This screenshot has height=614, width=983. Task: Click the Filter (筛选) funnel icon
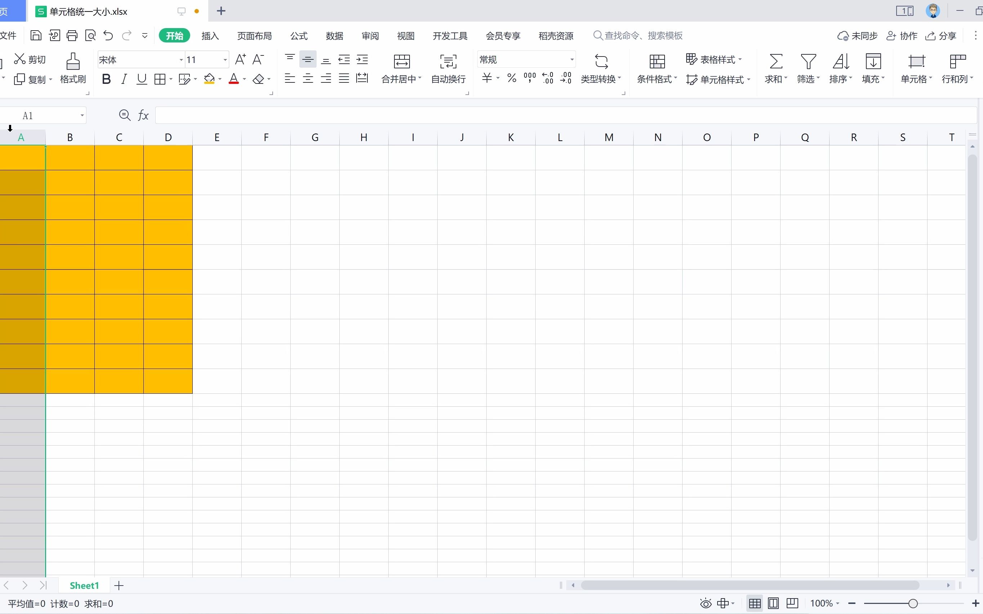point(808,61)
